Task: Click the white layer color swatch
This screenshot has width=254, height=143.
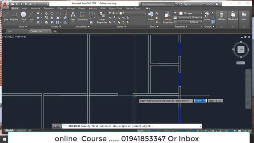Action: (x=121, y=13)
